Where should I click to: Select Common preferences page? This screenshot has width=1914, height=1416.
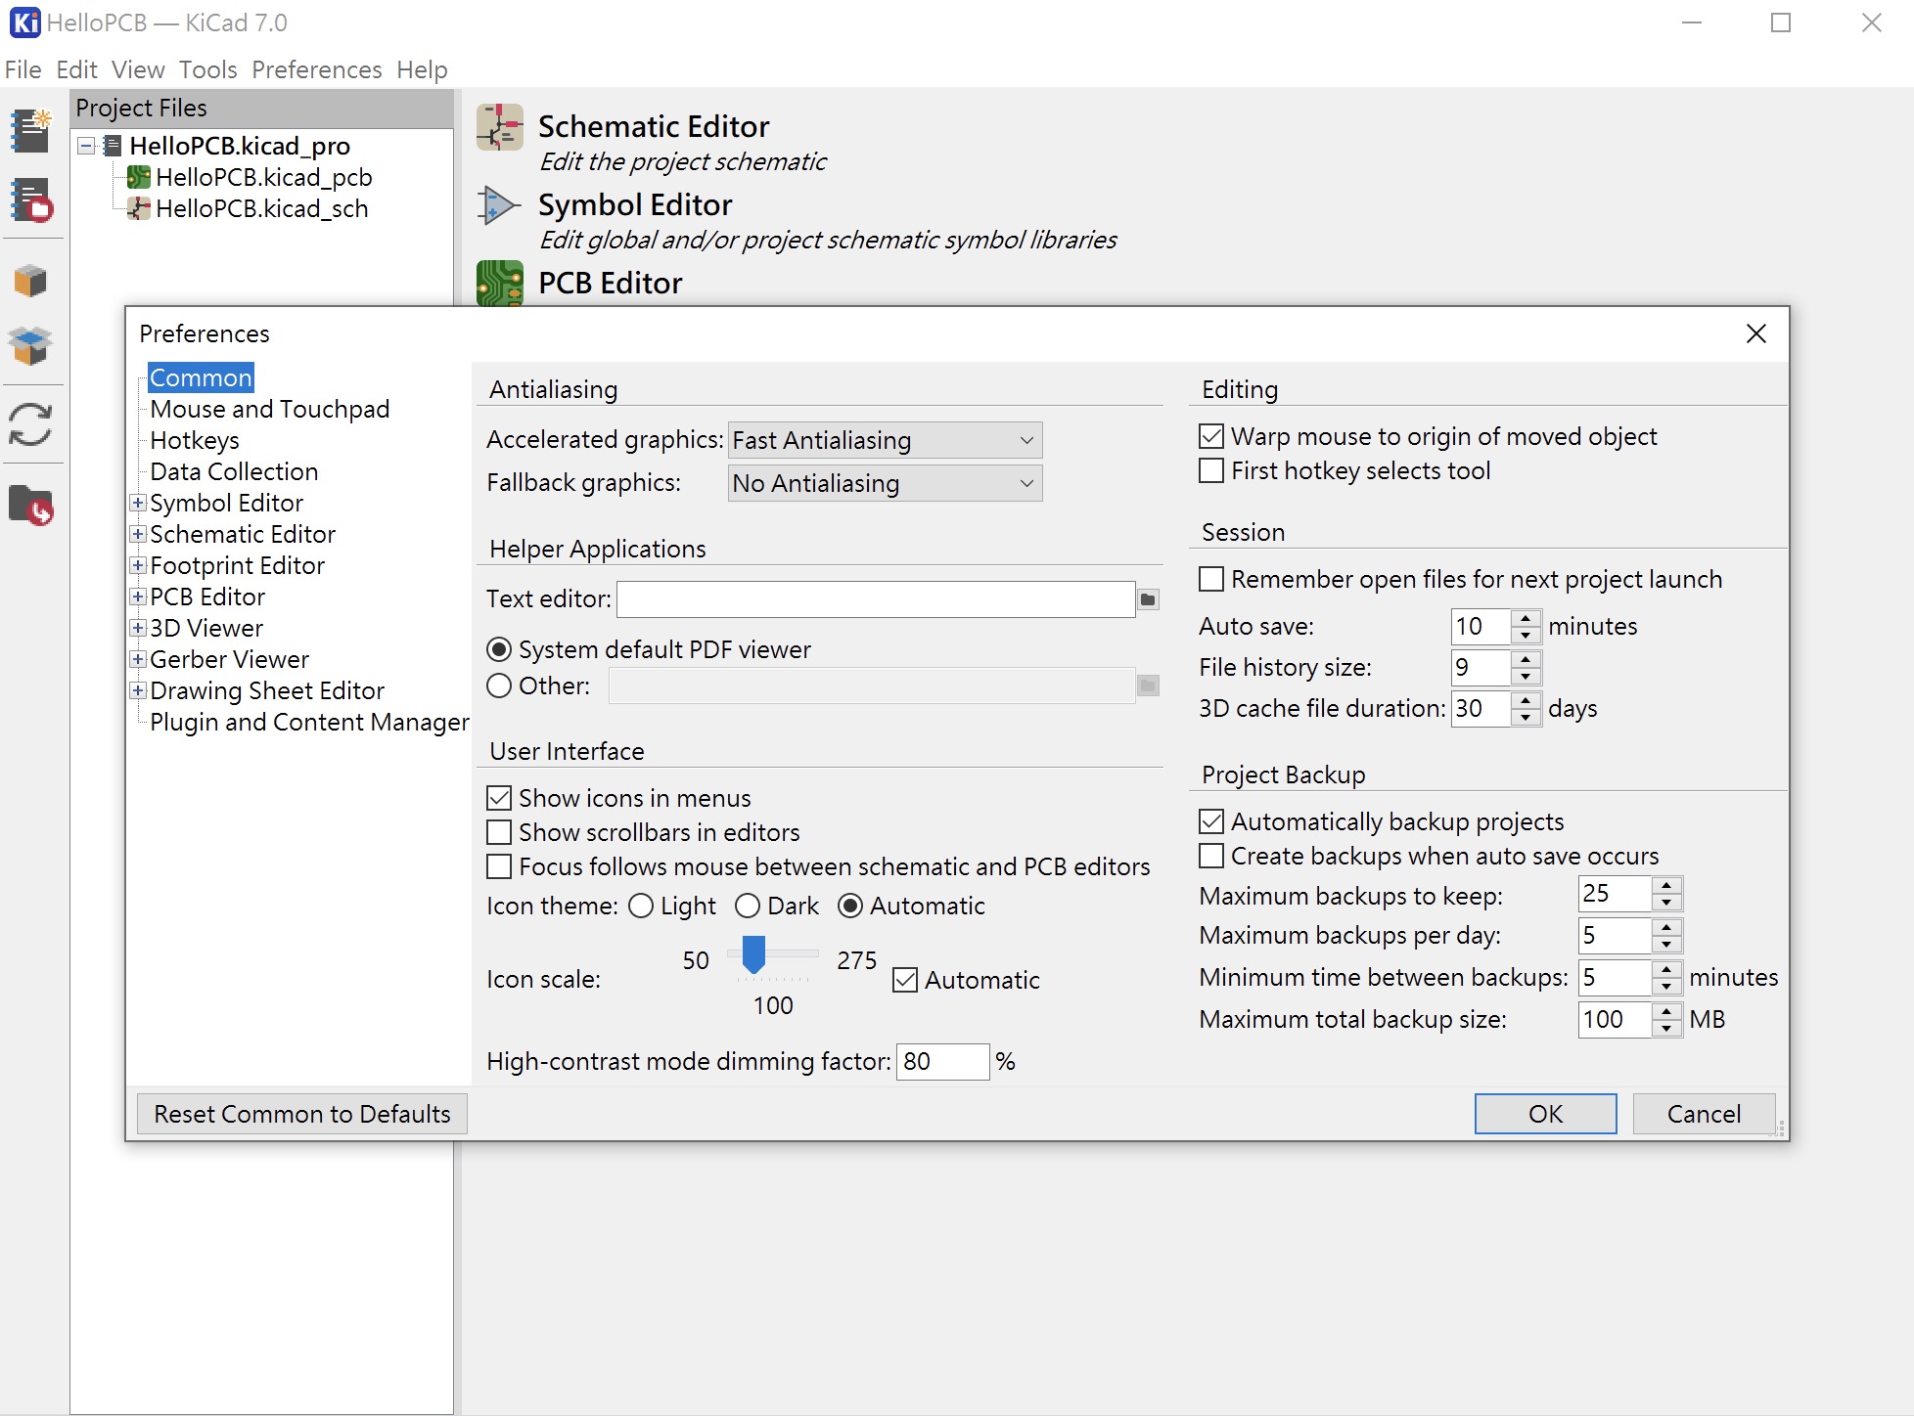[201, 377]
